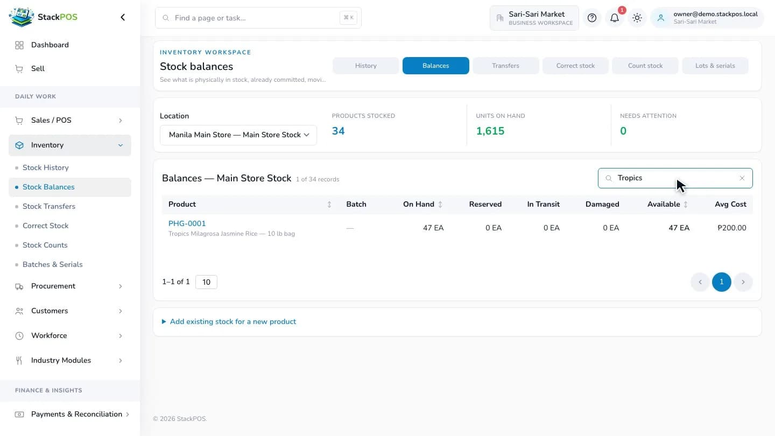Collapse the sidebar with the back chevron

(123, 17)
